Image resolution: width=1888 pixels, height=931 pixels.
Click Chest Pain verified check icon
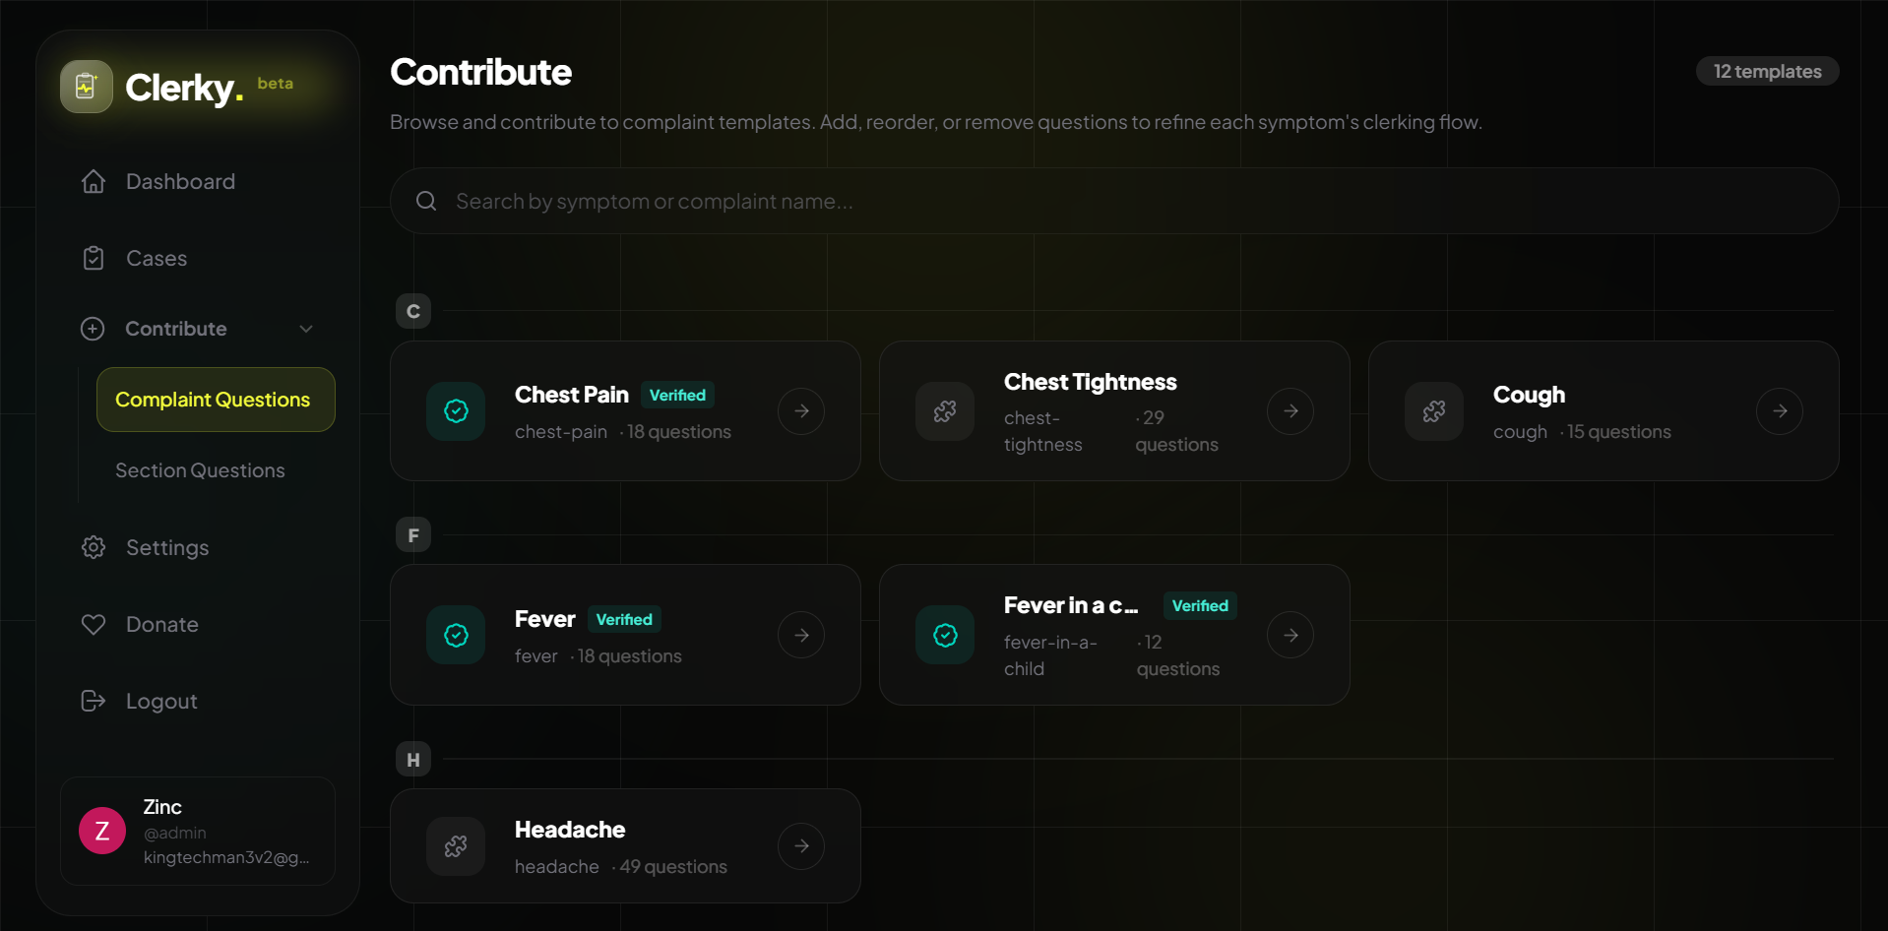456,410
